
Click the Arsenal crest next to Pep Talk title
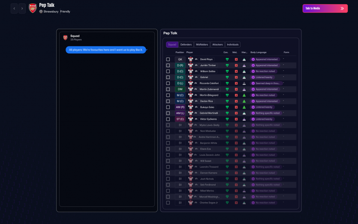[x=33, y=8]
